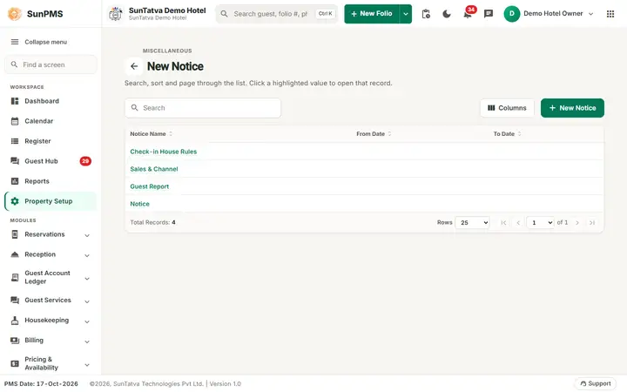Screen dimensions: 627x392
Task: Click the Reservations module icon
Action: click(15, 234)
